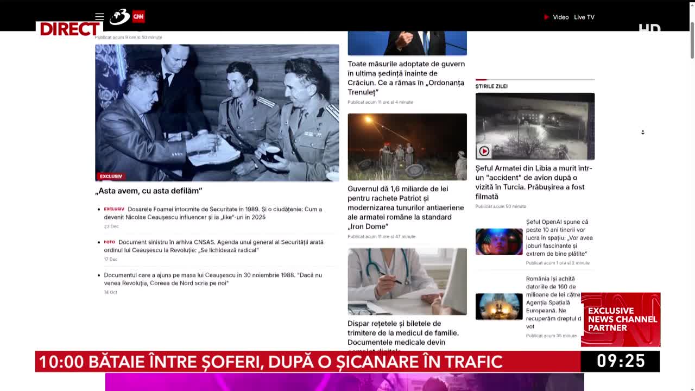
Task: Click the FOTO tag on the CNSAS article
Action: coord(109,242)
